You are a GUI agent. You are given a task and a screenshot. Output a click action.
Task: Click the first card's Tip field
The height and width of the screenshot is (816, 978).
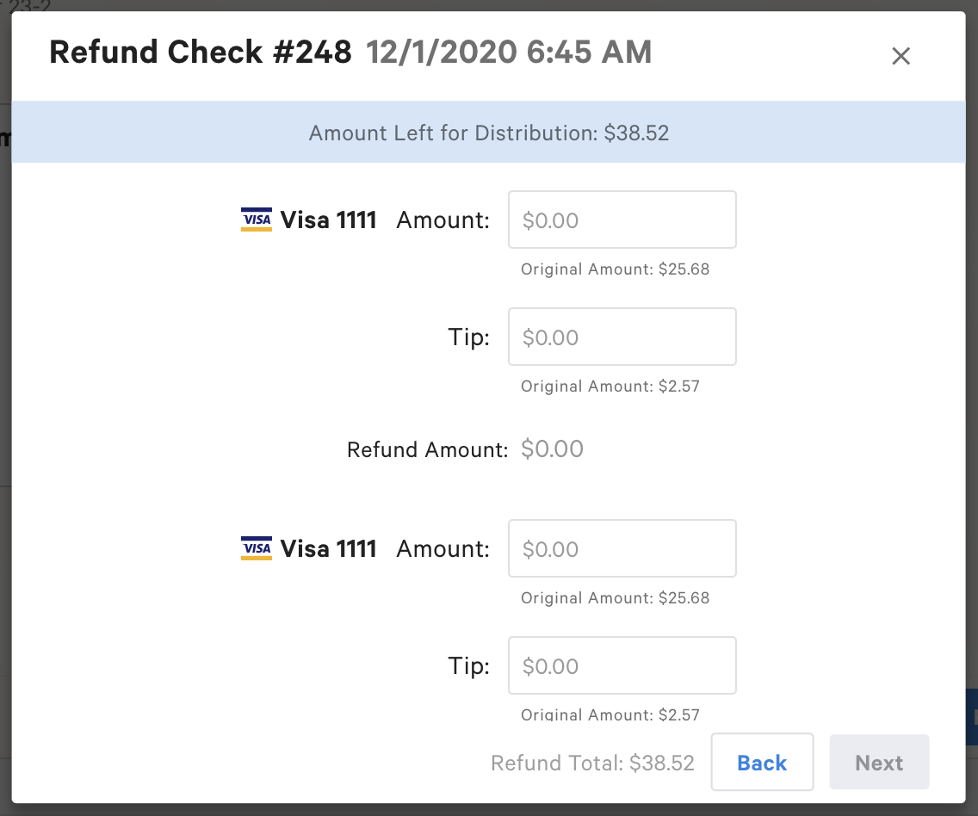pyautogui.click(x=622, y=337)
